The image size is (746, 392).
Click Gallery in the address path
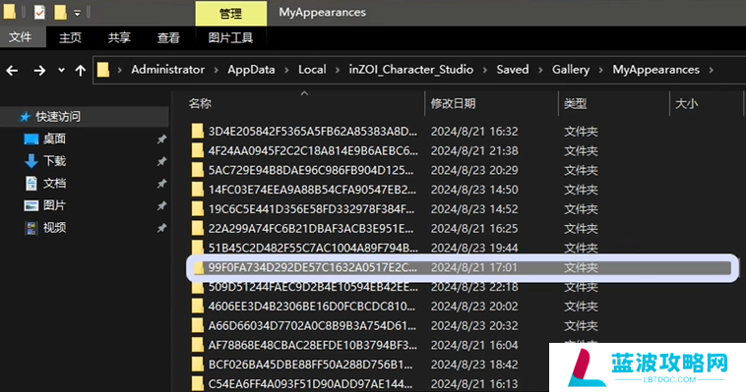tap(571, 70)
